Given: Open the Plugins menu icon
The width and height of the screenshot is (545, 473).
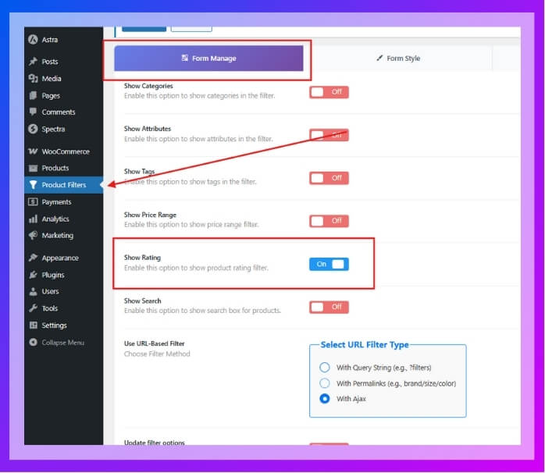Looking at the screenshot, I should tap(33, 275).
